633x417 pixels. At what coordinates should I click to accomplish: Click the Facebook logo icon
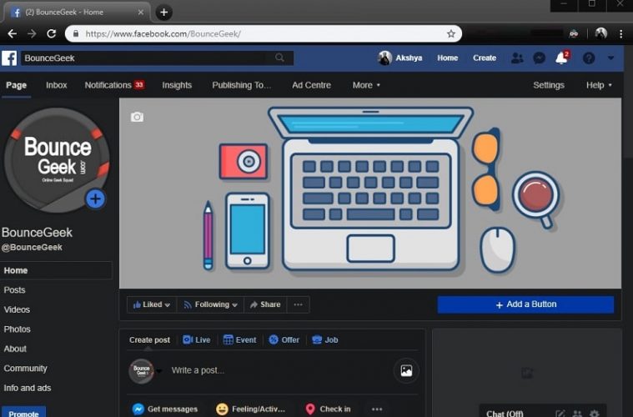click(9, 58)
